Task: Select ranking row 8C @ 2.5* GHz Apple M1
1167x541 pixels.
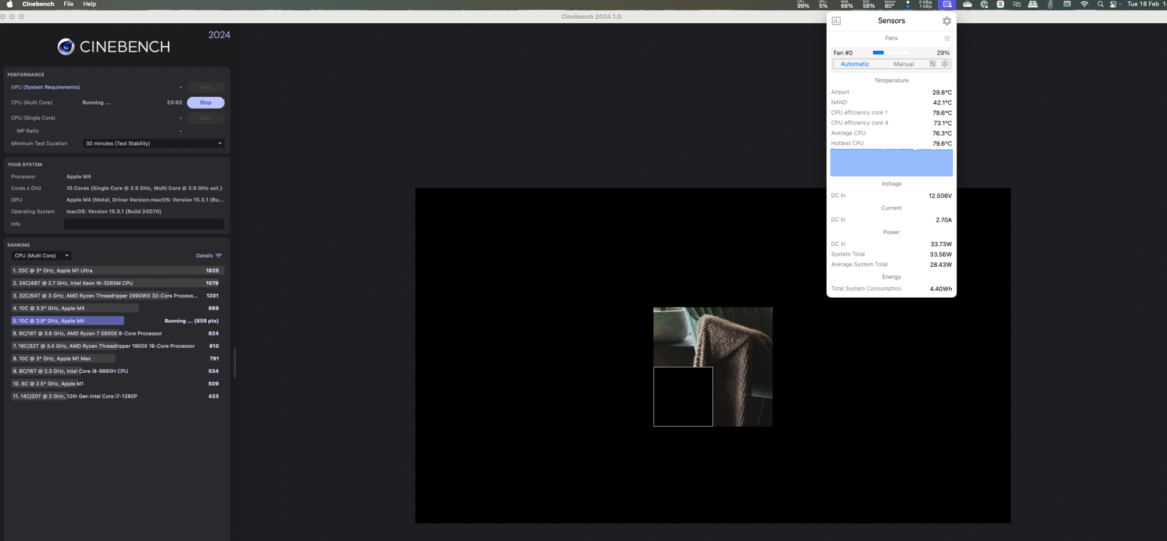Action: click(117, 384)
